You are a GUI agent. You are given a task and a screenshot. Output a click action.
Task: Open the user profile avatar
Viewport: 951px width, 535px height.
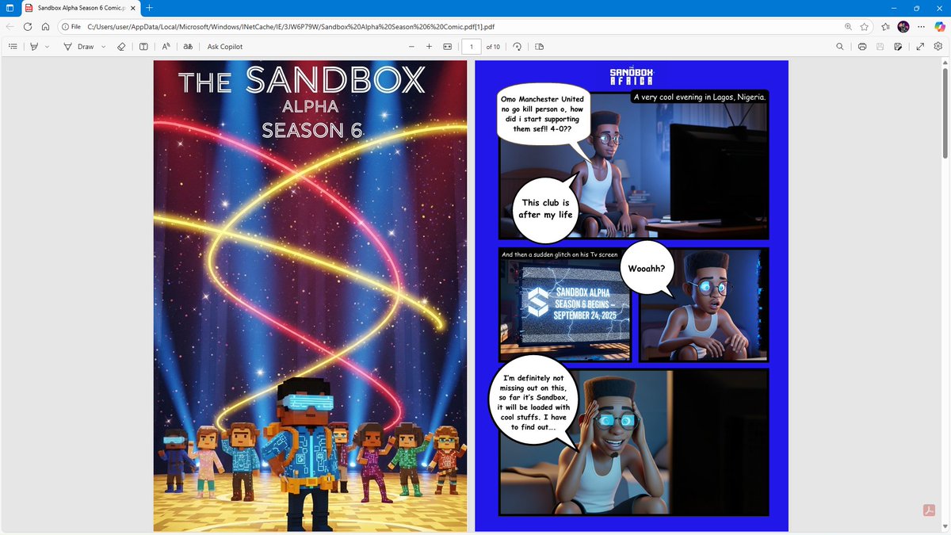pyautogui.click(x=903, y=26)
